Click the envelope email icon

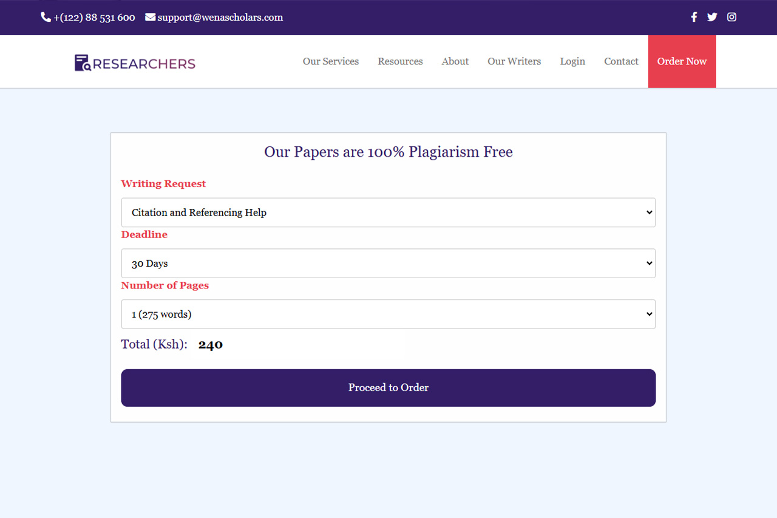click(x=150, y=17)
